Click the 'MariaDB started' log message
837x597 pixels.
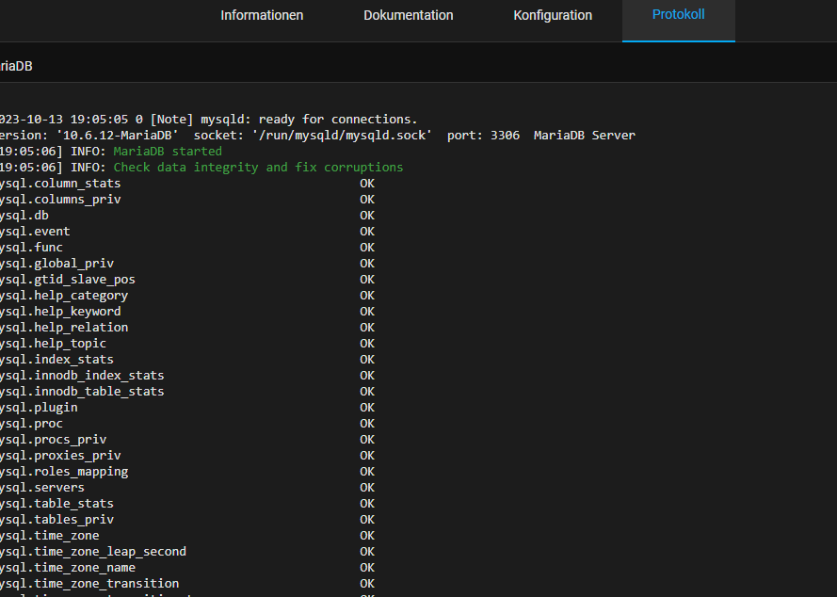[168, 151]
